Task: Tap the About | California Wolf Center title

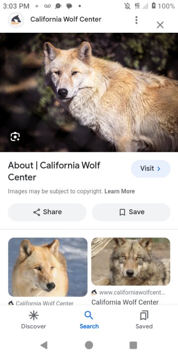Action: 54,171
